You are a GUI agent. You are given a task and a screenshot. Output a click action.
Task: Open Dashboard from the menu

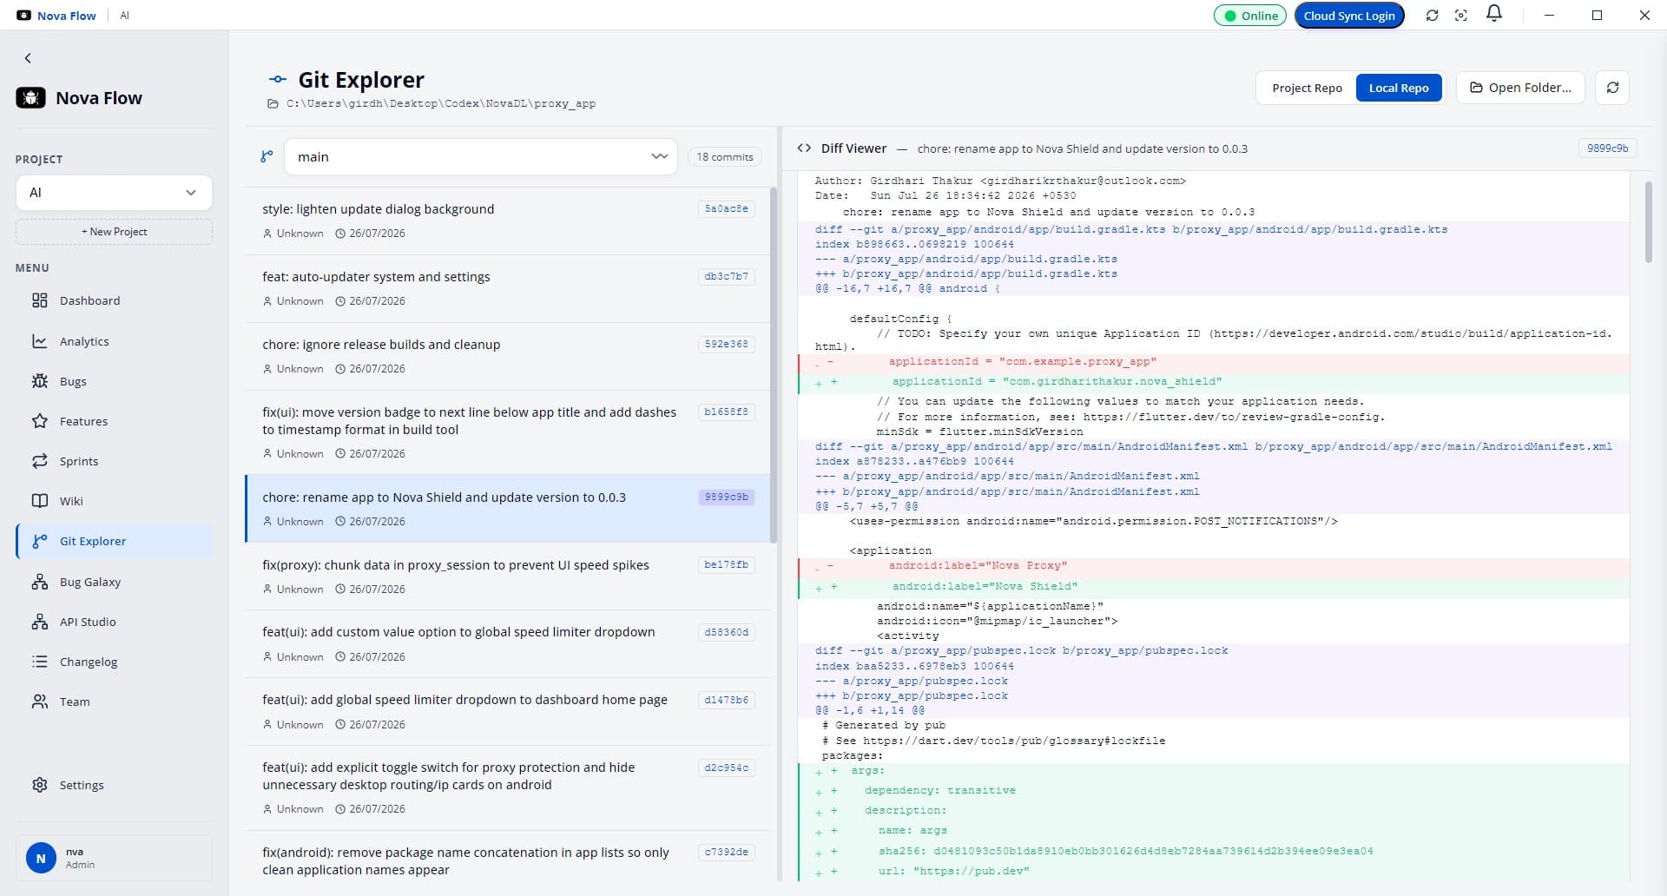114,300
